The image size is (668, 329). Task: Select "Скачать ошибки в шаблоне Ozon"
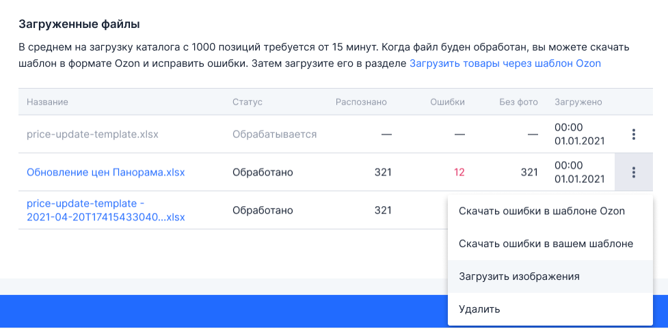pos(550,212)
